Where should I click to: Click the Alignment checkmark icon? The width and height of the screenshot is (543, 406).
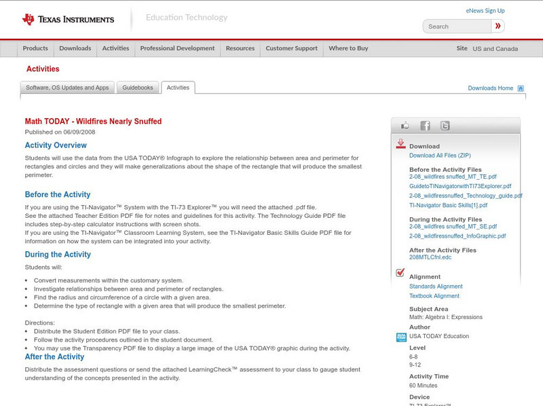coord(400,273)
